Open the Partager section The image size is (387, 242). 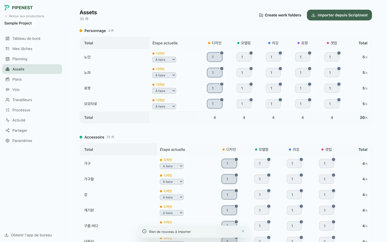point(32,131)
